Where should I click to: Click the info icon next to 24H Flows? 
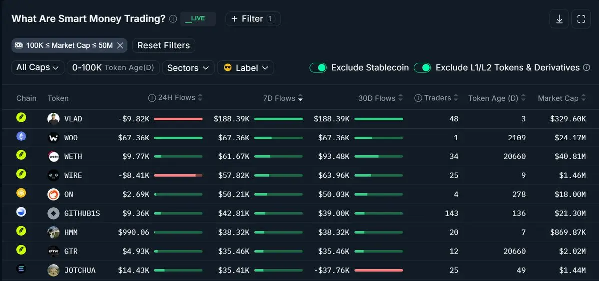click(x=152, y=98)
